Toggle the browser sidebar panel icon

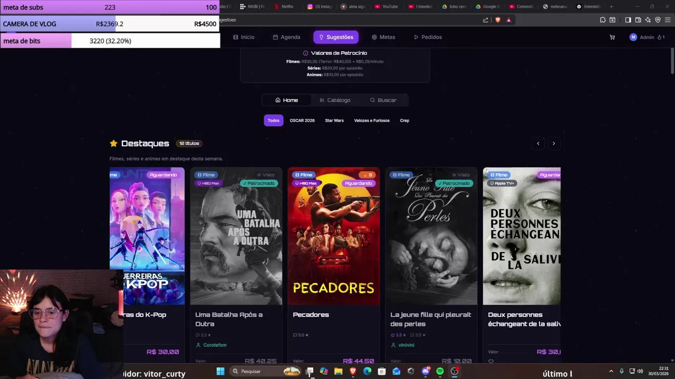coord(628,20)
